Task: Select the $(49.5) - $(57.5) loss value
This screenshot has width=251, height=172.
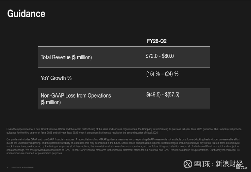Action: click(162, 95)
